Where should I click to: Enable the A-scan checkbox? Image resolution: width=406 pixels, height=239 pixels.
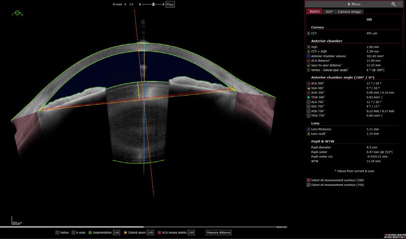point(73,233)
